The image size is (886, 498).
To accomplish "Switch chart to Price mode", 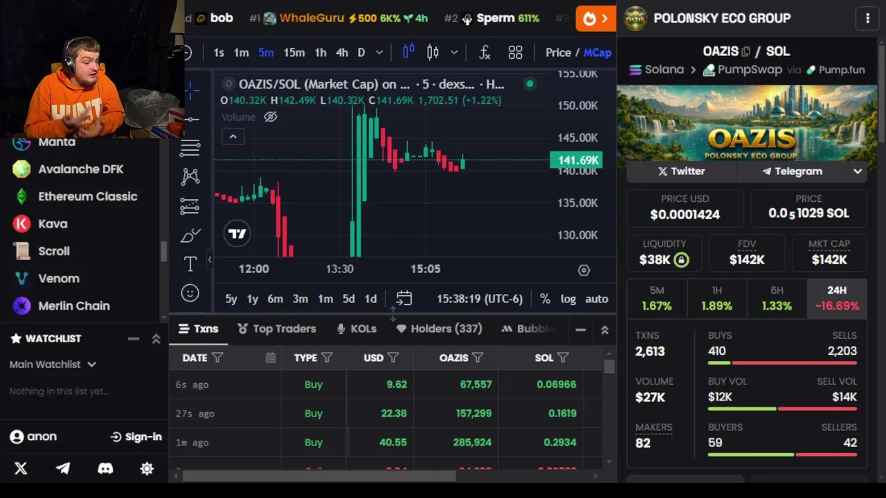I will tap(558, 53).
